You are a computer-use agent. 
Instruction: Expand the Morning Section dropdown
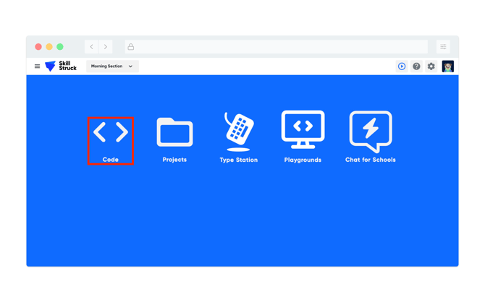[x=111, y=66]
